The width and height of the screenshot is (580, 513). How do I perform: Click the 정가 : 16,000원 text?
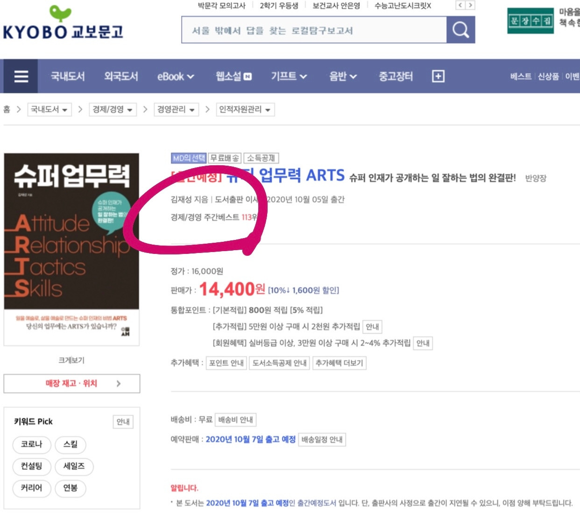pos(197,271)
